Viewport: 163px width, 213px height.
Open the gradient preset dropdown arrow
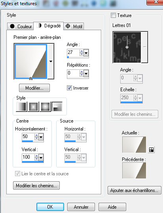click(51, 61)
